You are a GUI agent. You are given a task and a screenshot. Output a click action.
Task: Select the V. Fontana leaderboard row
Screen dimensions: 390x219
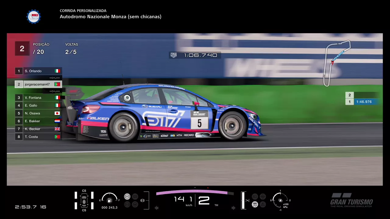(x=38, y=98)
